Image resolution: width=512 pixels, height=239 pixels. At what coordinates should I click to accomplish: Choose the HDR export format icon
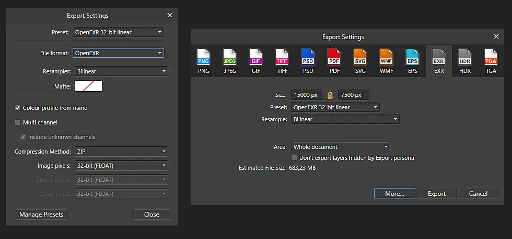465,57
